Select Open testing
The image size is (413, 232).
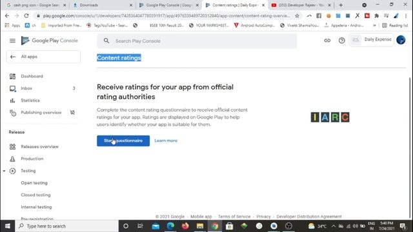(x=34, y=183)
